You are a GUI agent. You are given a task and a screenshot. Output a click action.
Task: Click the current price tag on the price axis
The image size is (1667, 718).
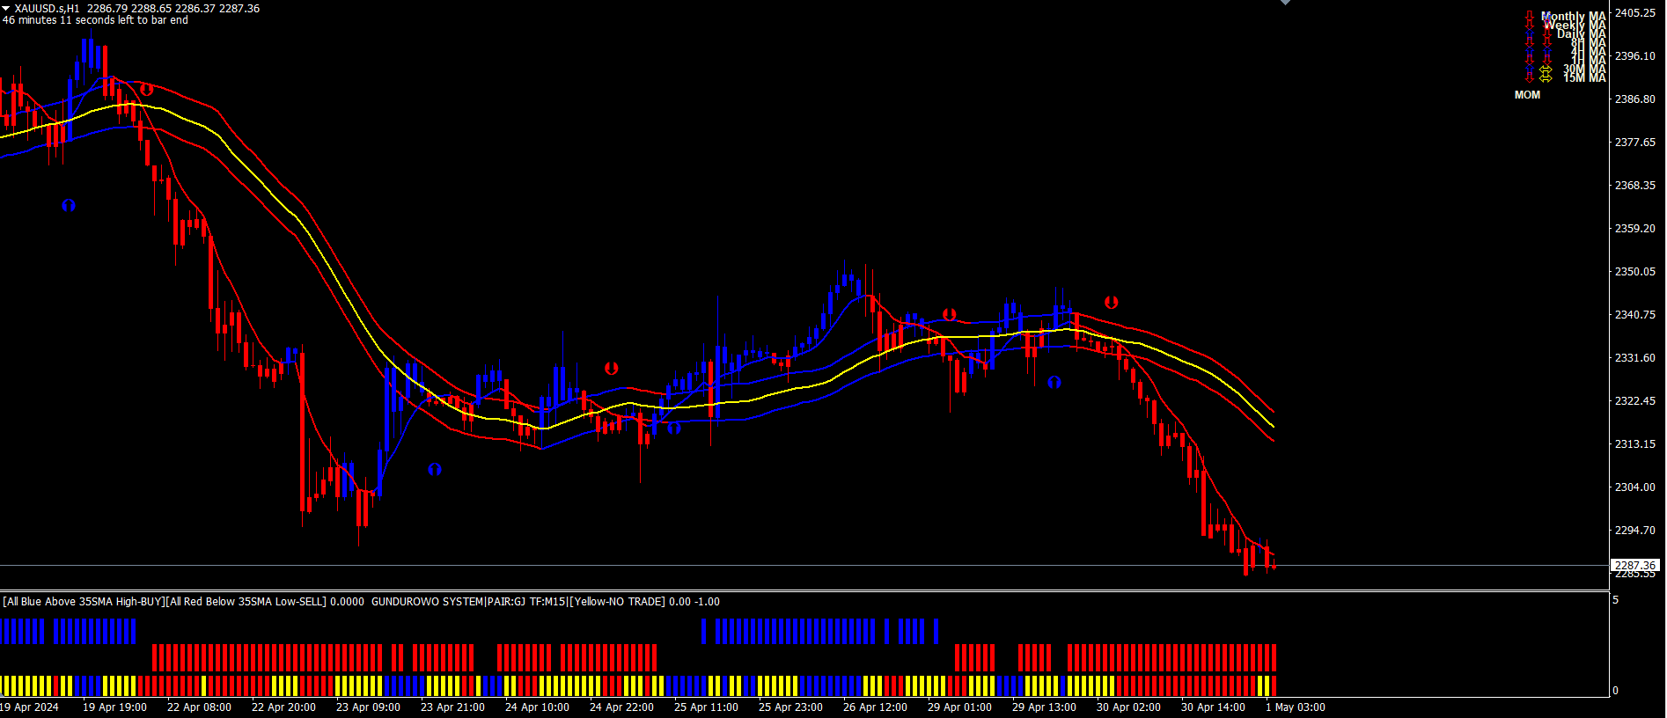[x=1635, y=566]
